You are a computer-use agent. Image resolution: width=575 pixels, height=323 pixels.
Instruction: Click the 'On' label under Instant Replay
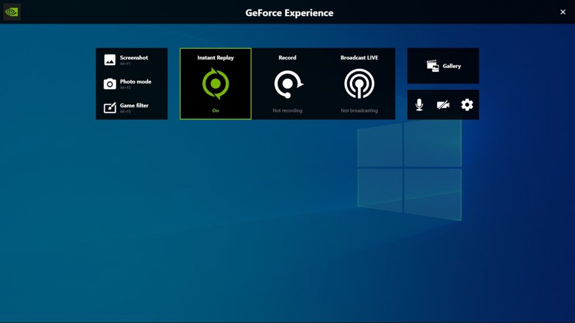215,110
